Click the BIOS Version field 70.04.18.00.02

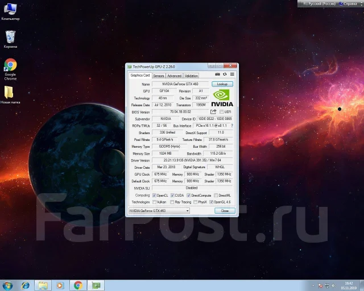[180, 112]
